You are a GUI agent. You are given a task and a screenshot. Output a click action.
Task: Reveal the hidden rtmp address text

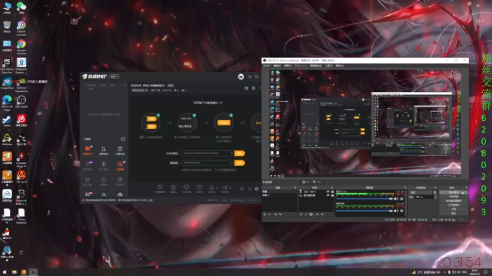[x=232, y=153]
